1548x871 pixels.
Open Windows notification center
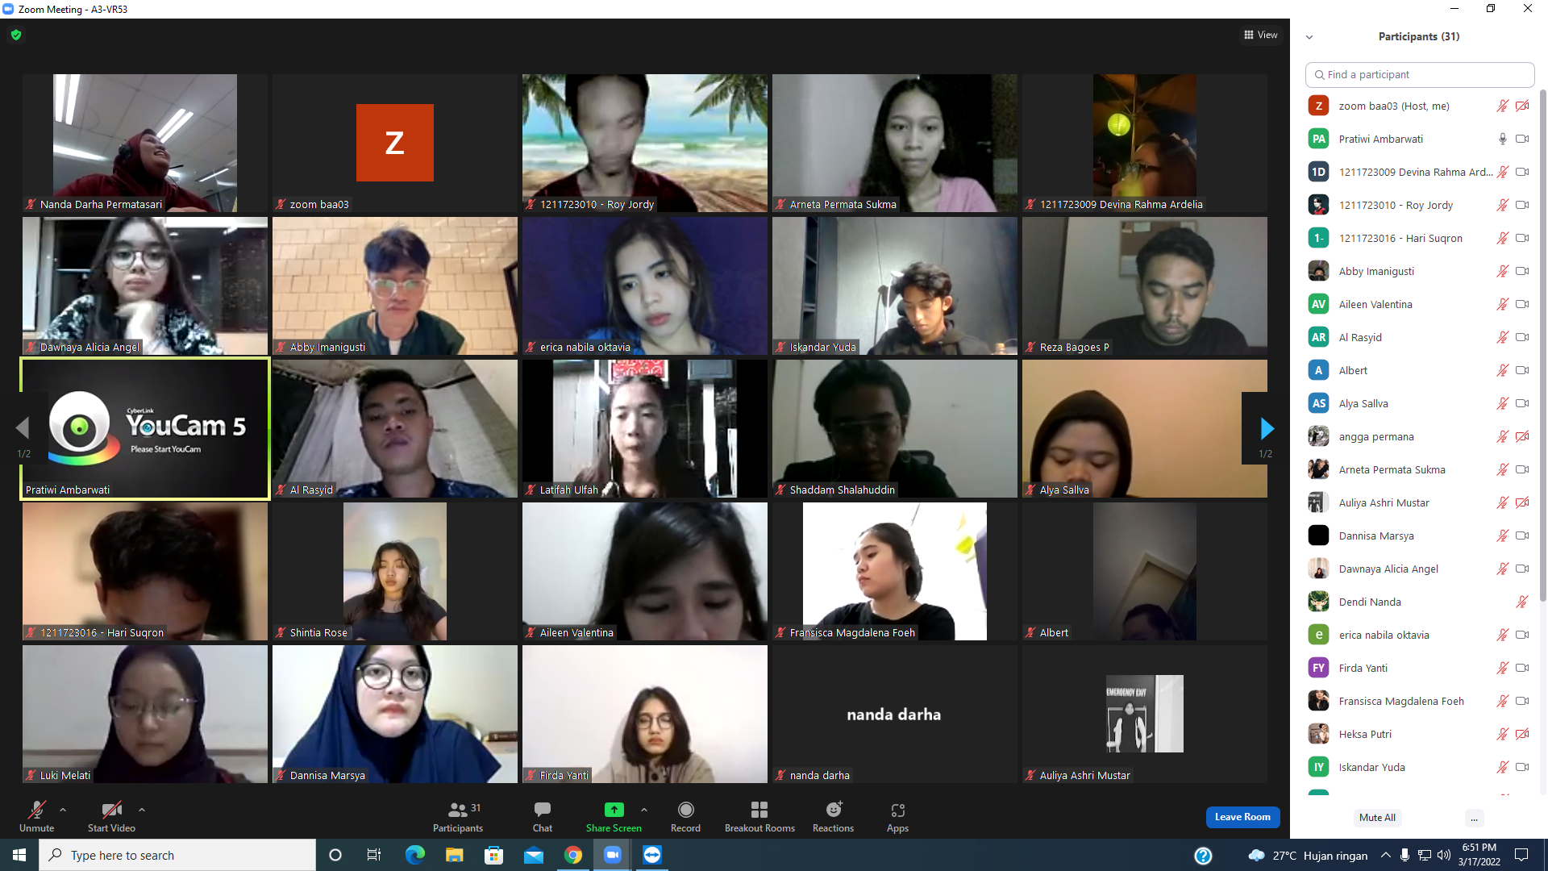click(x=1521, y=855)
